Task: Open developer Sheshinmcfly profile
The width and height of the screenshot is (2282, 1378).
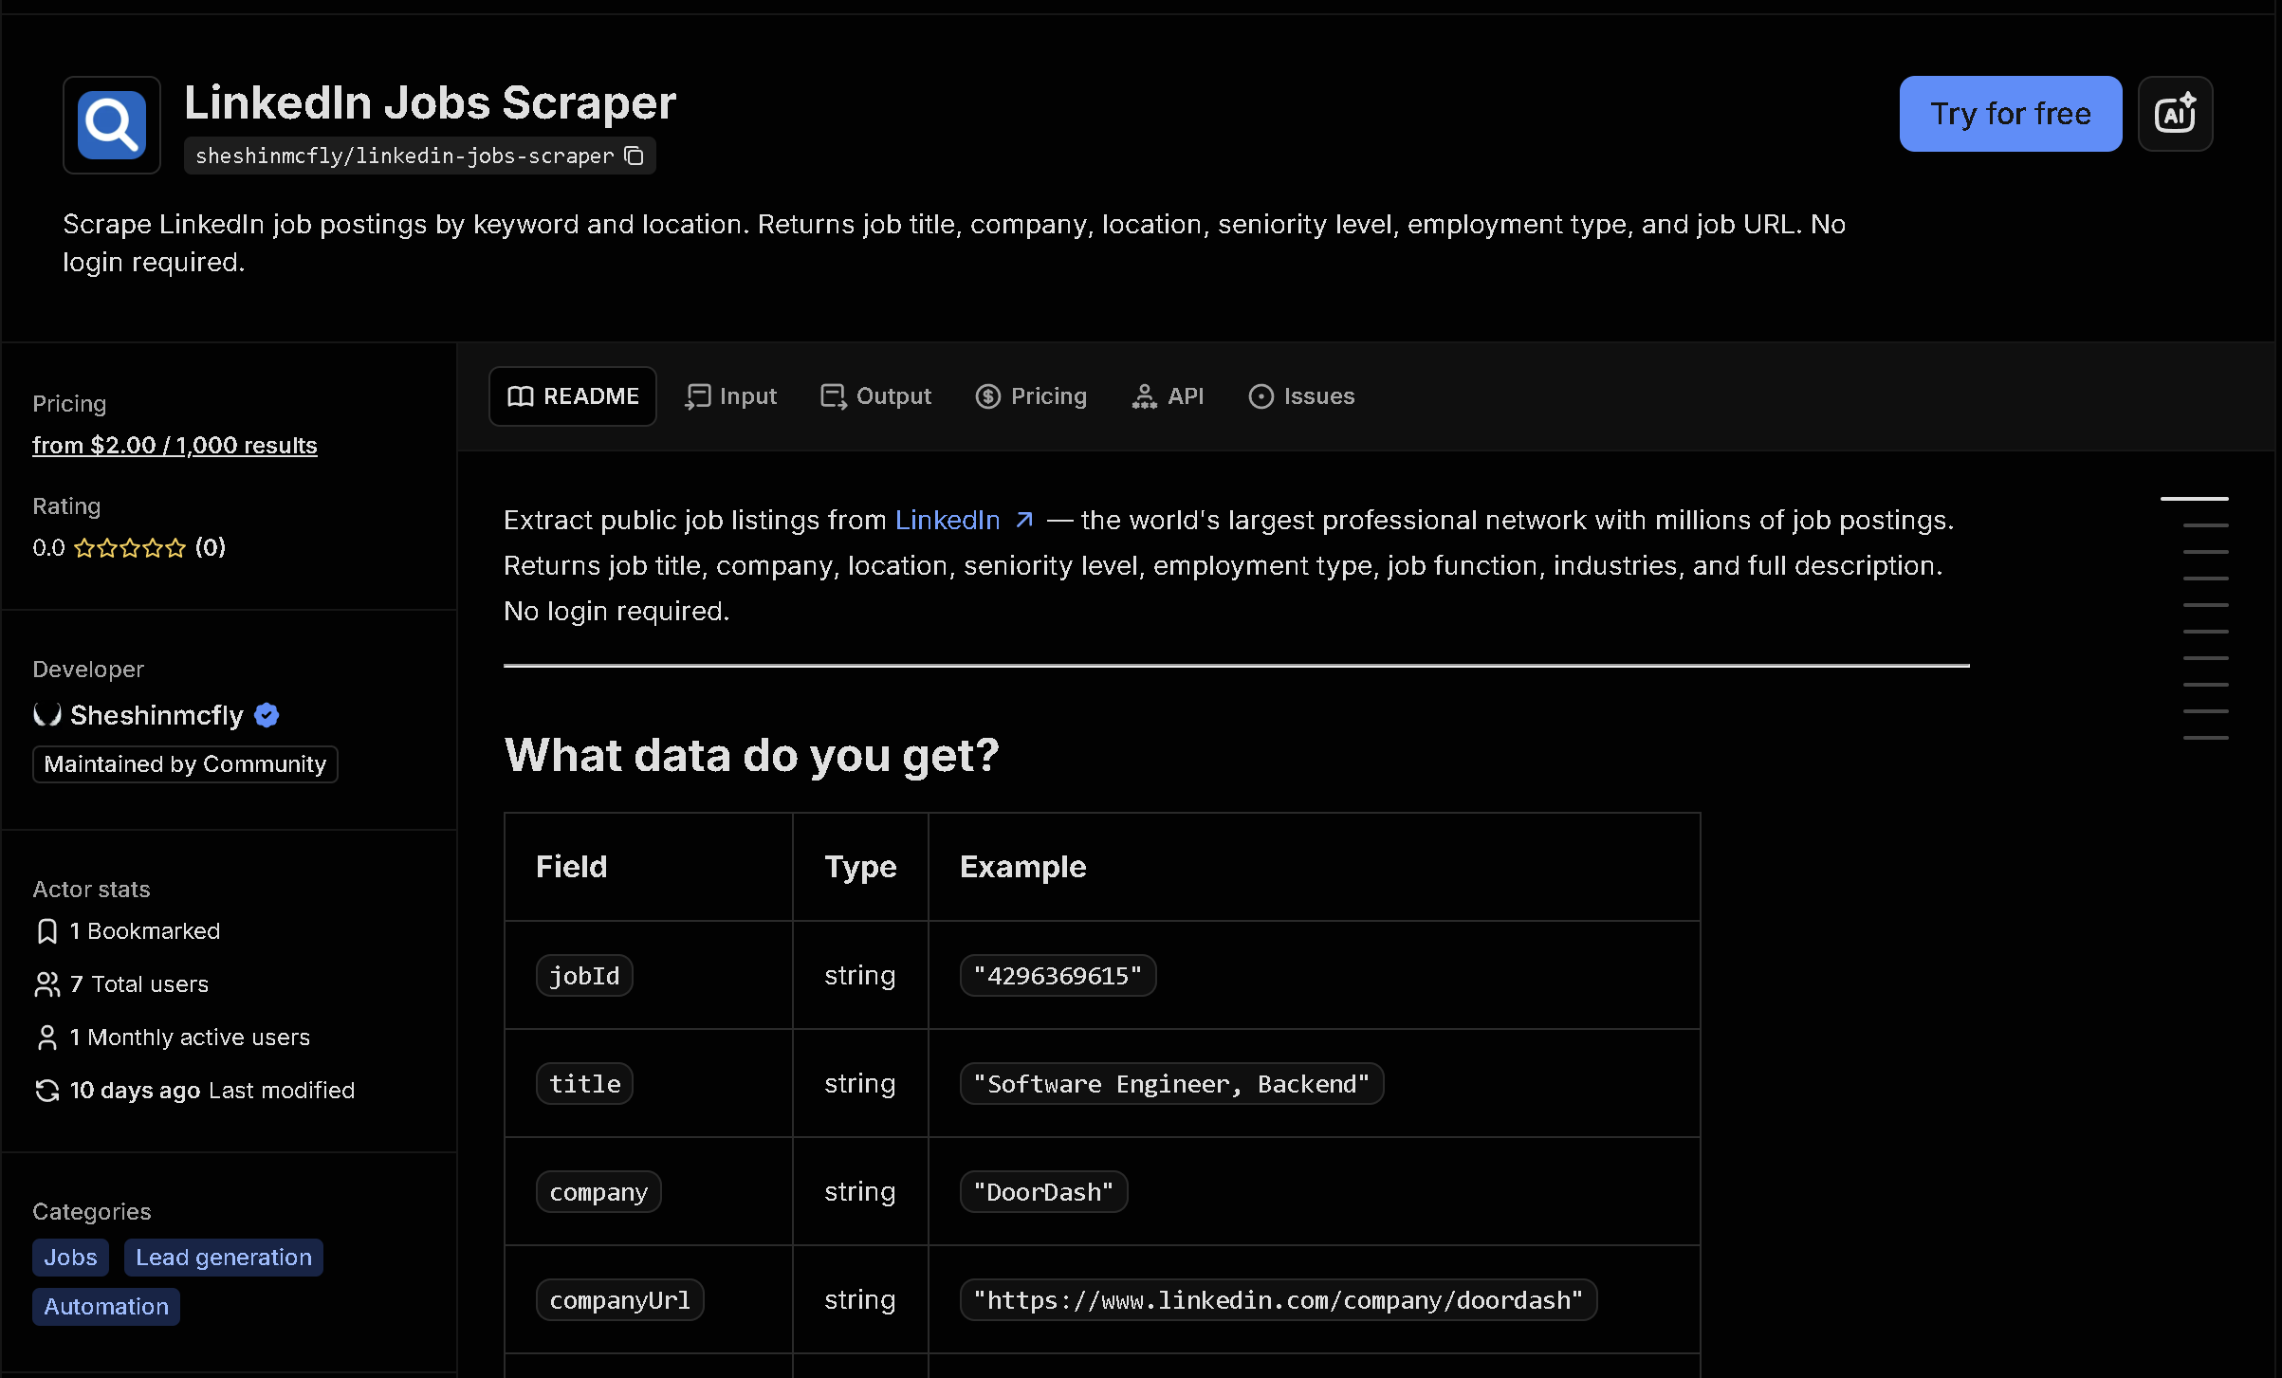Action: coord(156,715)
